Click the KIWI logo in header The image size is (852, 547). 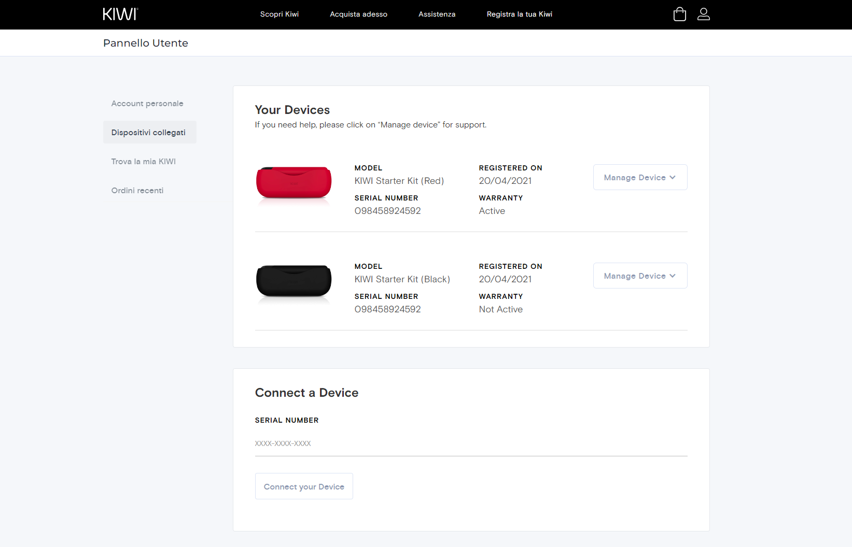coord(120,14)
